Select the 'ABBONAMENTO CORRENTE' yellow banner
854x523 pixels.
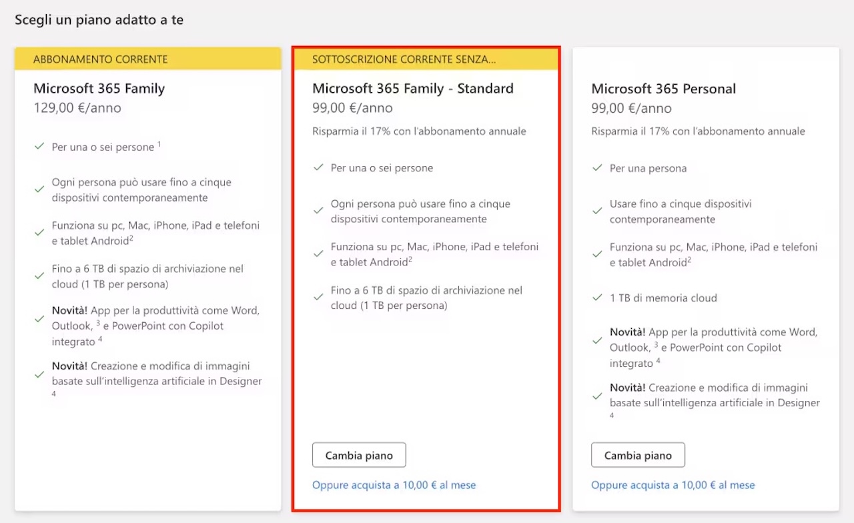(x=148, y=59)
